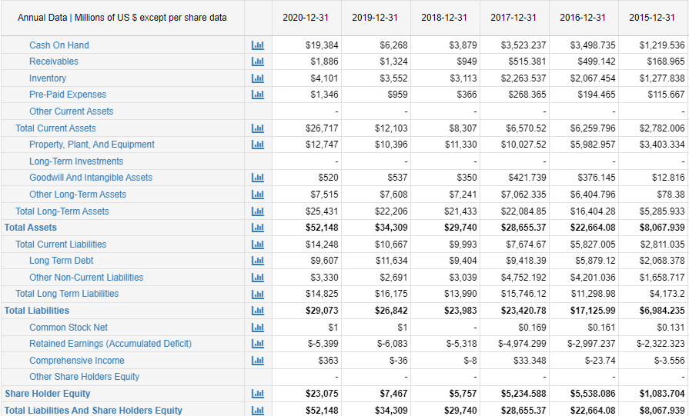Select the $33.348 comprehensive income cell
Screen dimensions: 689x416
514,361
